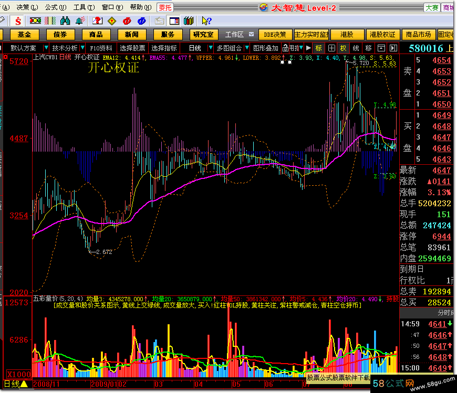Click 选择指标 in chart toolbar
Screen dimensions: 457x393
pos(164,48)
